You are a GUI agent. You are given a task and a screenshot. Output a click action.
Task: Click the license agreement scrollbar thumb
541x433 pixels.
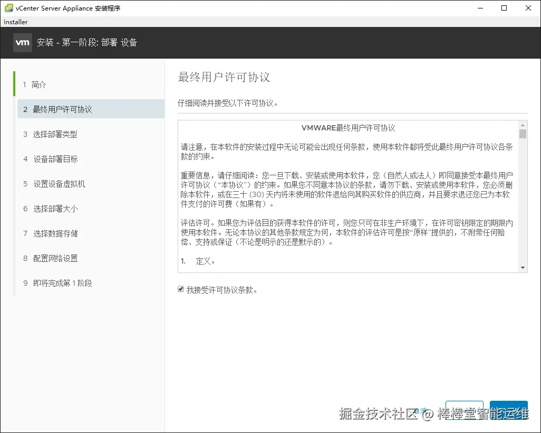pyautogui.click(x=523, y=134)
